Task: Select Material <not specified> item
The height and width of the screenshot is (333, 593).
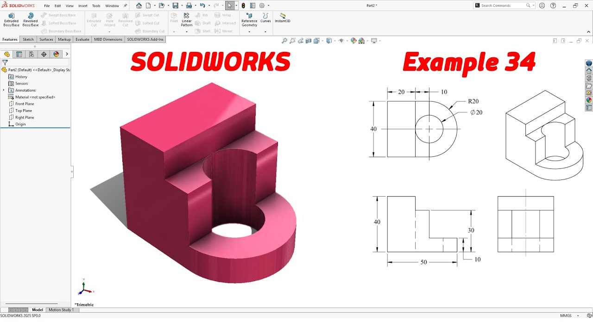Action: pos(32,97)
